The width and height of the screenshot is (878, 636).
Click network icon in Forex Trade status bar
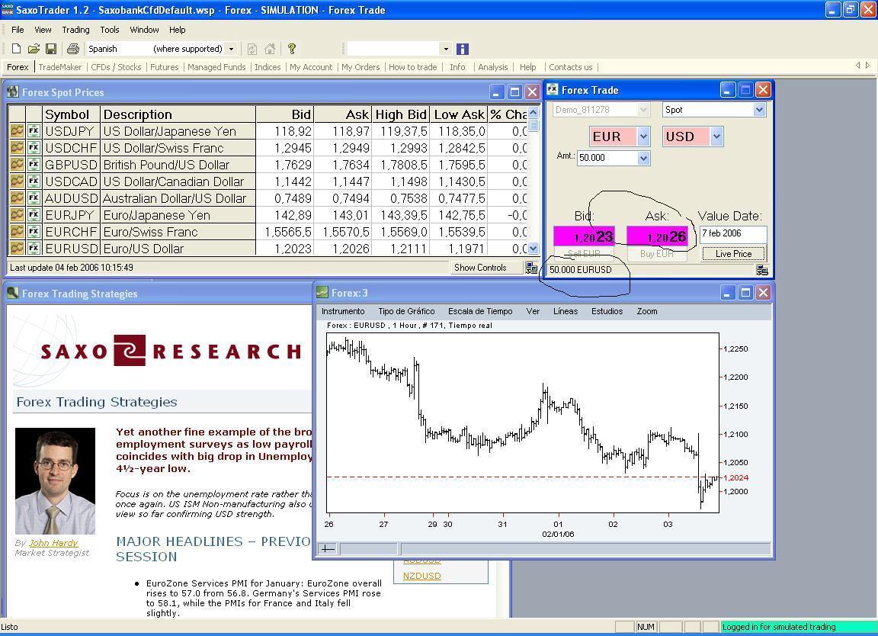point(761,270)
